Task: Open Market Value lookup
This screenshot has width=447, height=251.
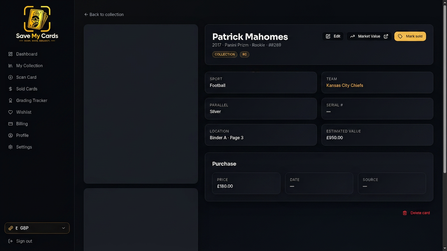Action: coord(369,36)
